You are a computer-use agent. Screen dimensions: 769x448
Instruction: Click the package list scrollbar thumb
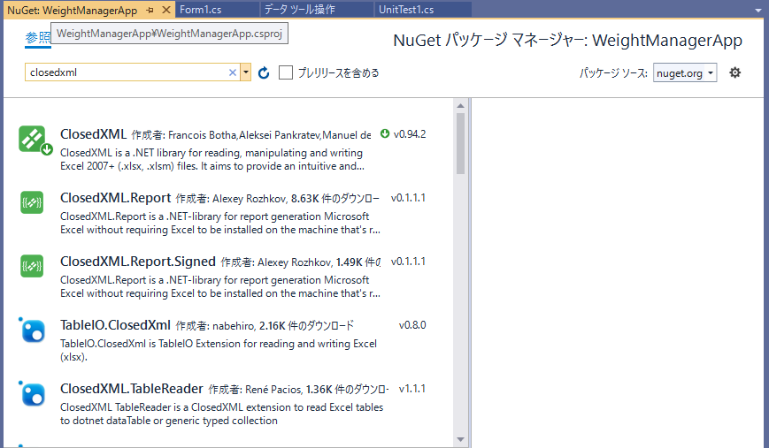[x=460, y=143]
